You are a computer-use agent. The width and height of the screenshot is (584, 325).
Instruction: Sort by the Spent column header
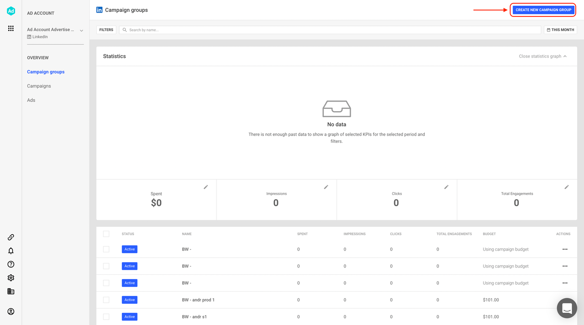click(x=302, y=234)
